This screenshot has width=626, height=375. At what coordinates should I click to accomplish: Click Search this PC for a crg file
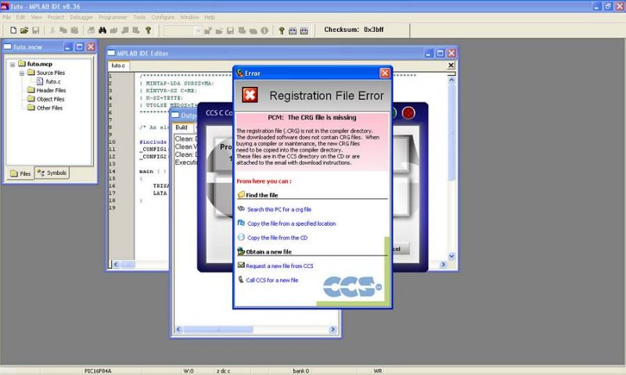tap(279, 209)
